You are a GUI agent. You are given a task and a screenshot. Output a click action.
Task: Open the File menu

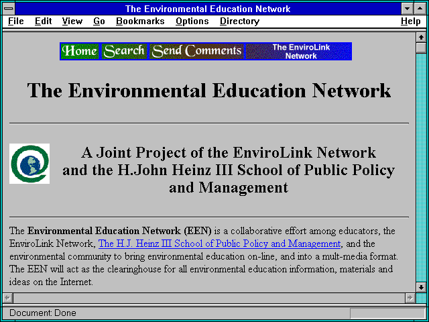tap(16, 21)
